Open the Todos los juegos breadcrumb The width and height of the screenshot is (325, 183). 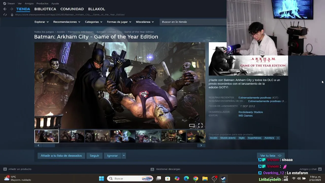tap(44, 32)
